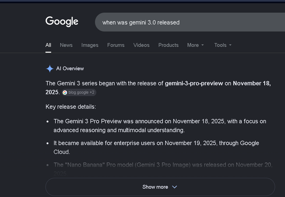This screenshot has width=285, height=197.
Task: Open the More search filters dropdown
Action: 195,45
